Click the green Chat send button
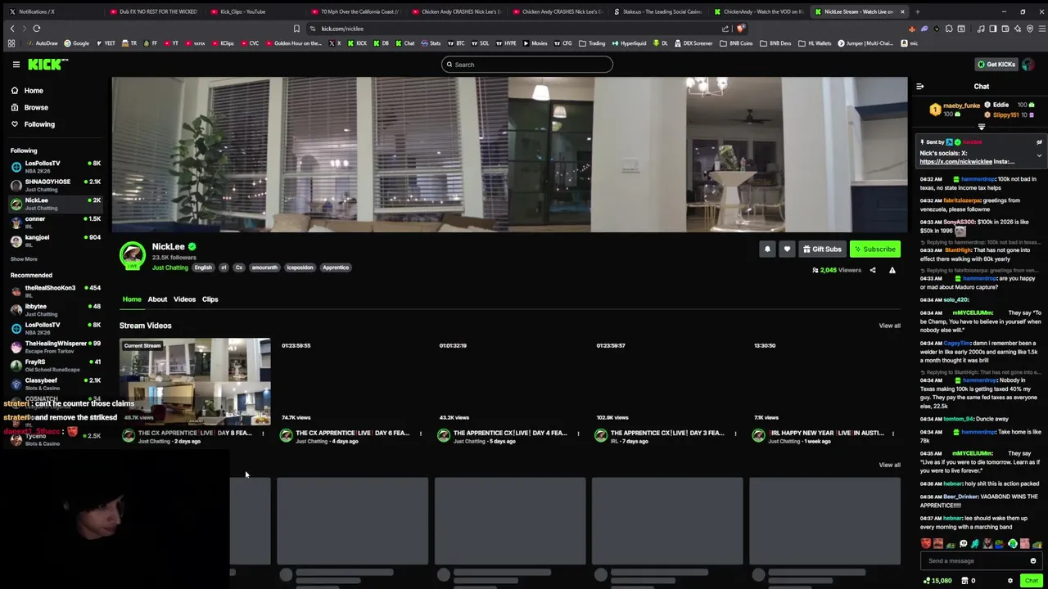This screenshot has width=1048, height=589. pos(1031,581)
